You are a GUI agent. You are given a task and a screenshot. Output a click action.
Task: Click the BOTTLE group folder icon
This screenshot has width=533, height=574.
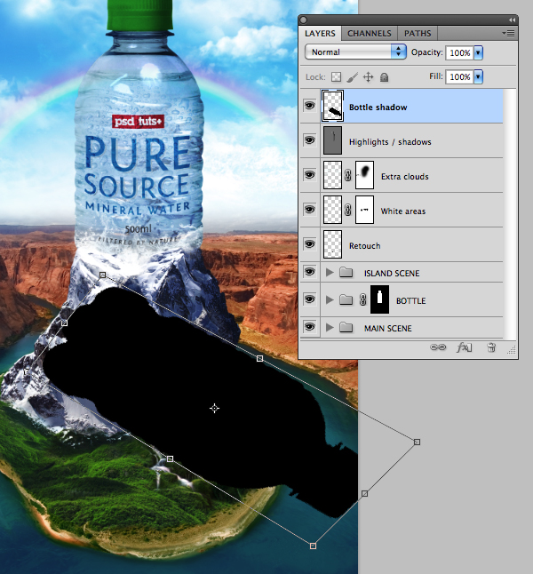(x=346, y=299)
